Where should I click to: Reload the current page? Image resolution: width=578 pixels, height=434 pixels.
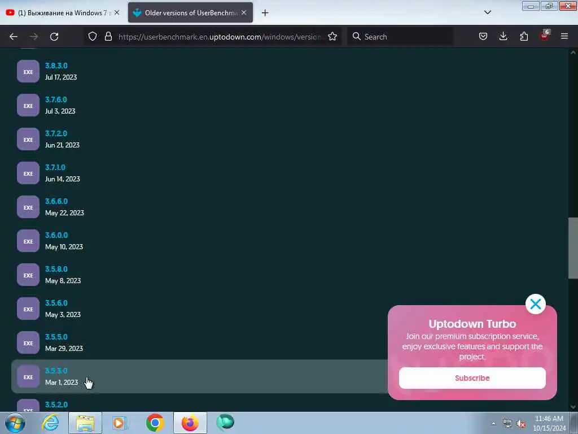click(x=54, y=37)
